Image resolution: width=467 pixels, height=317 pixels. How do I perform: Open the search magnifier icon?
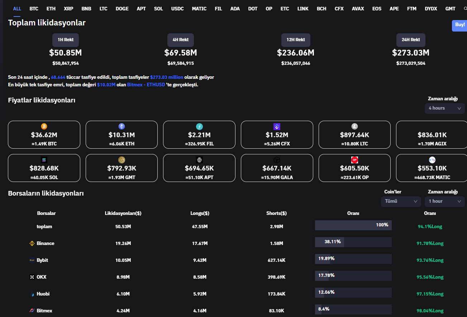465,9
